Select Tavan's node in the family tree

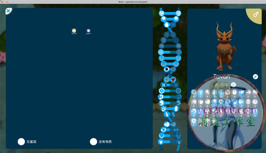click(74, 31)
